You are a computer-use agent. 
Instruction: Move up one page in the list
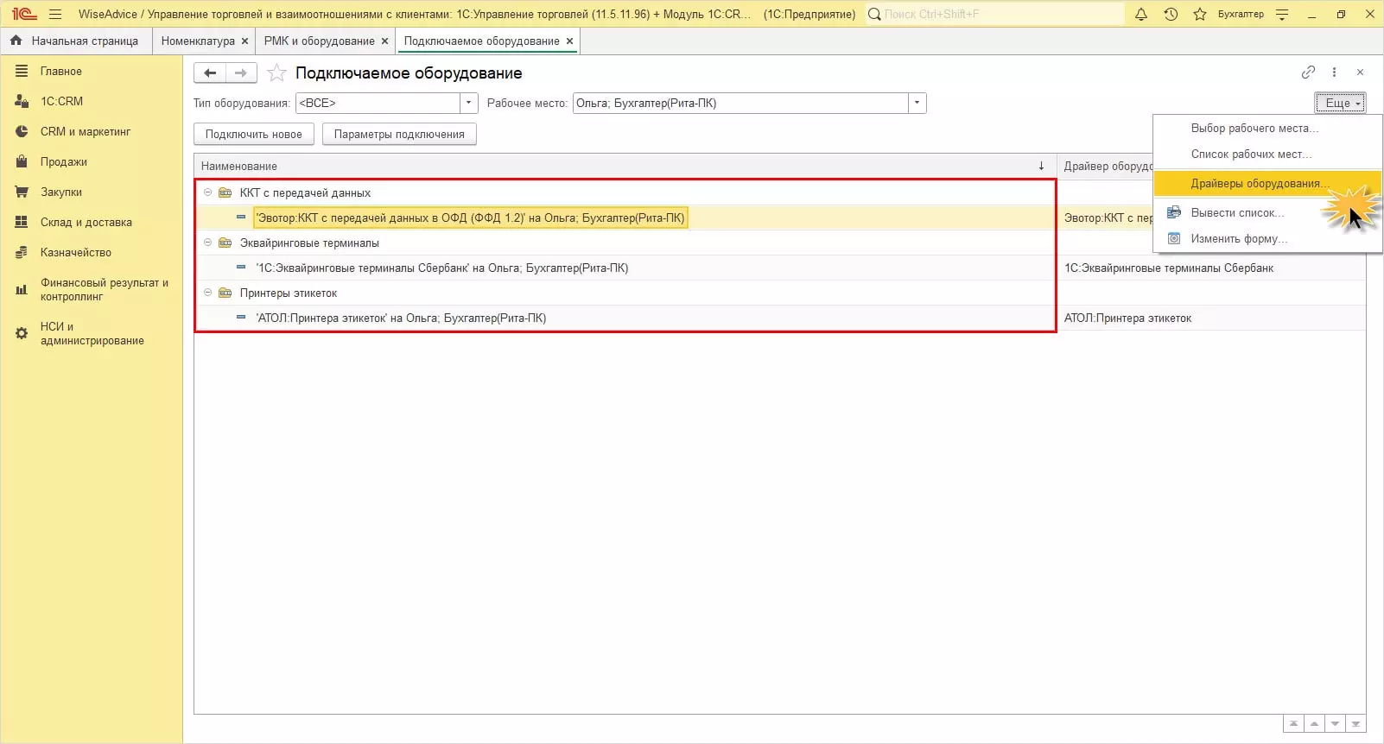point(1314,724)
